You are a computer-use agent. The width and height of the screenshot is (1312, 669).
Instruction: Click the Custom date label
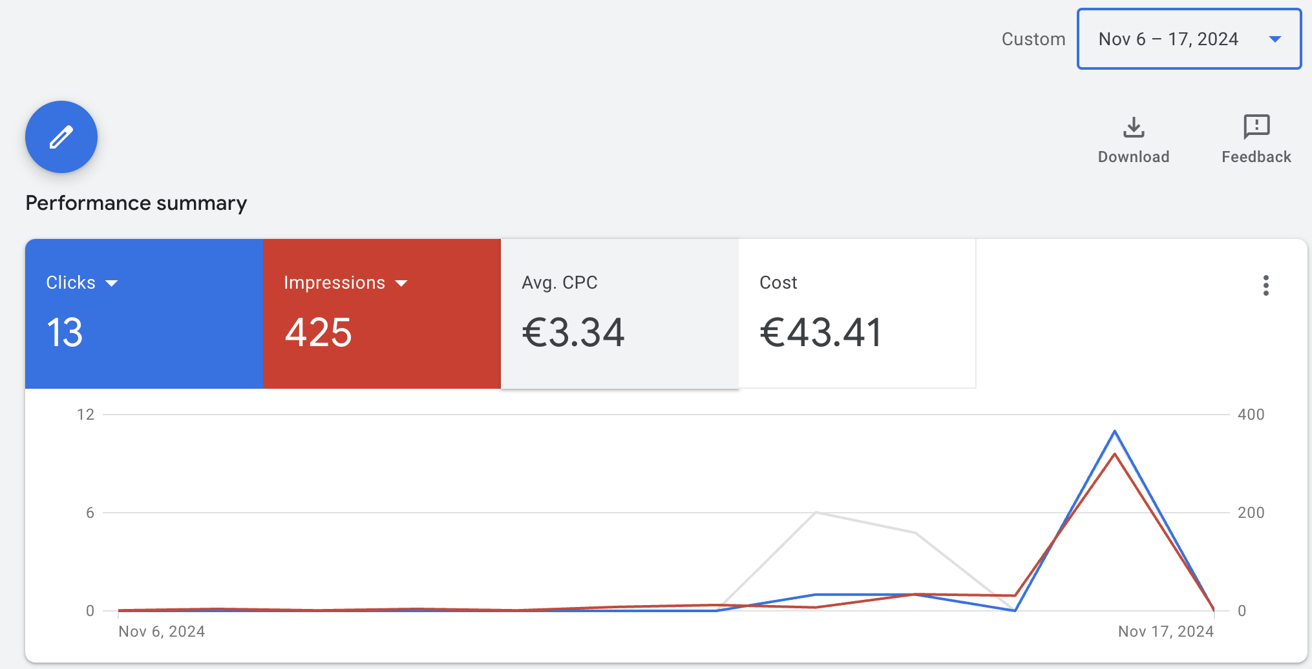coord(1033,39)
